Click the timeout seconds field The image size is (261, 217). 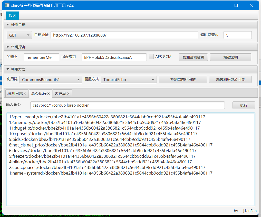(x=238, y=35)
